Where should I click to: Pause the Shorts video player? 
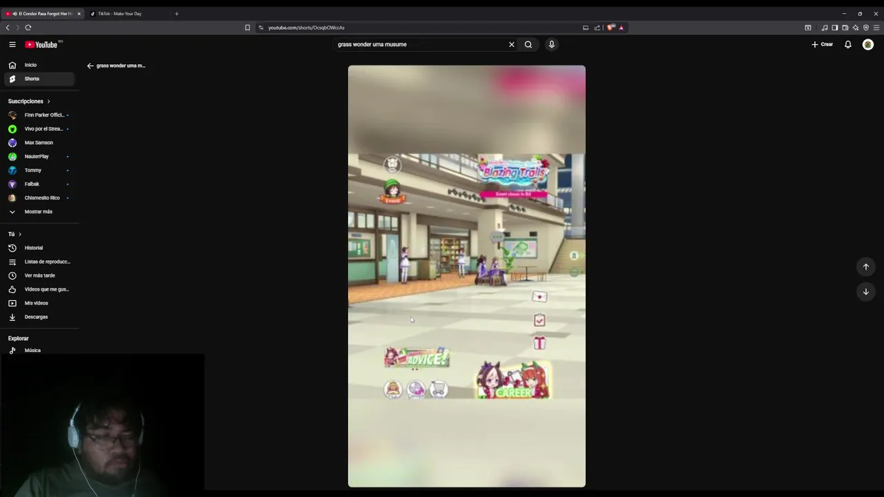tap(467, 276)
